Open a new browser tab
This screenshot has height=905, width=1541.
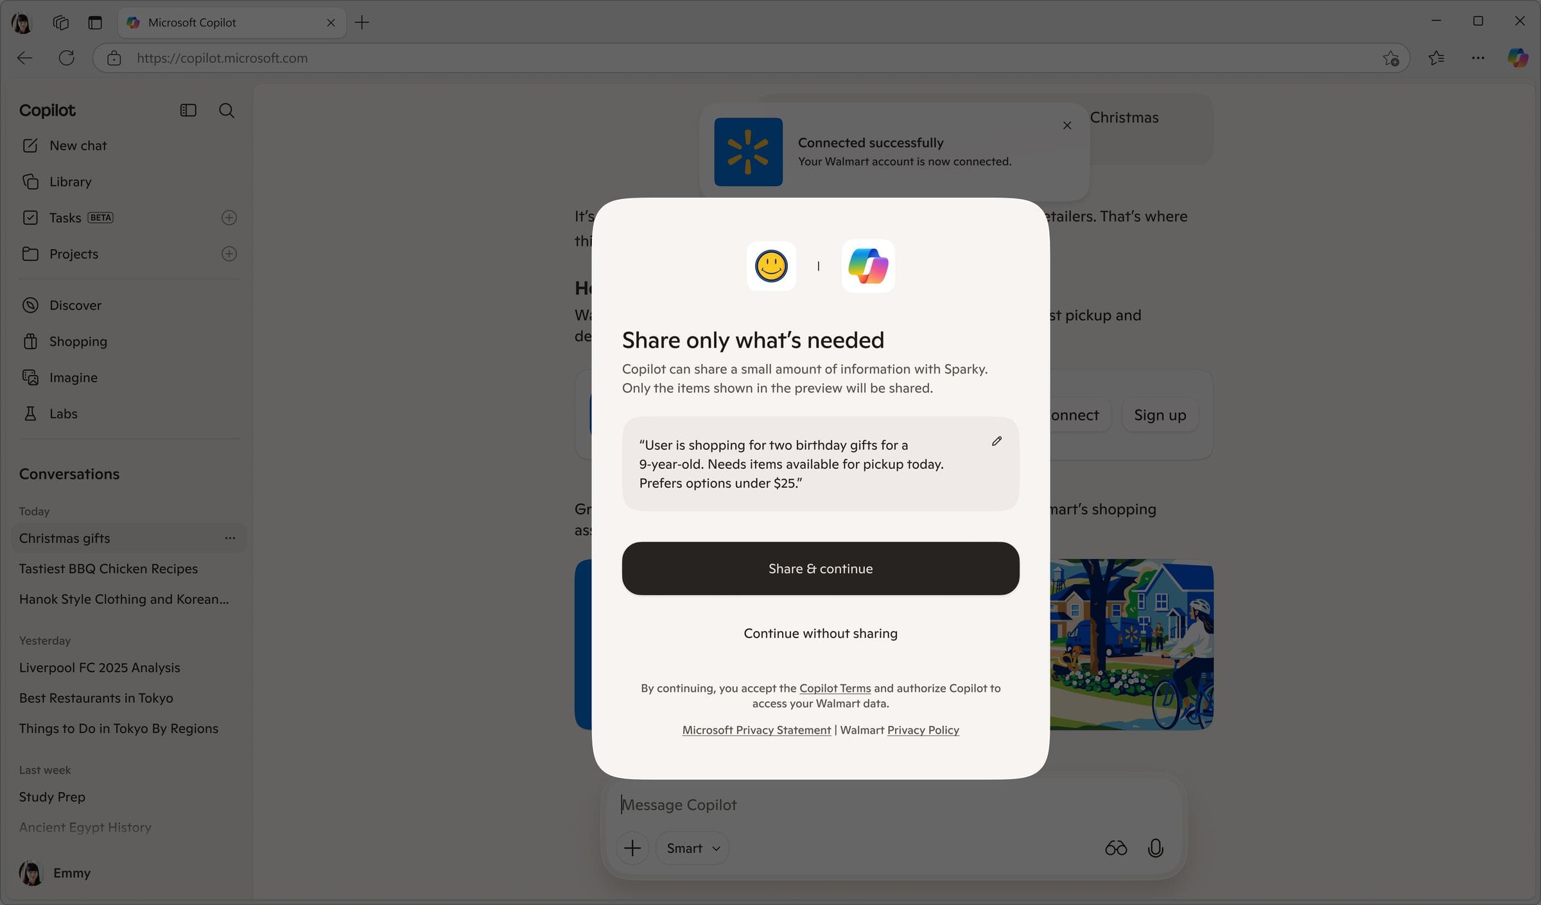362,22
